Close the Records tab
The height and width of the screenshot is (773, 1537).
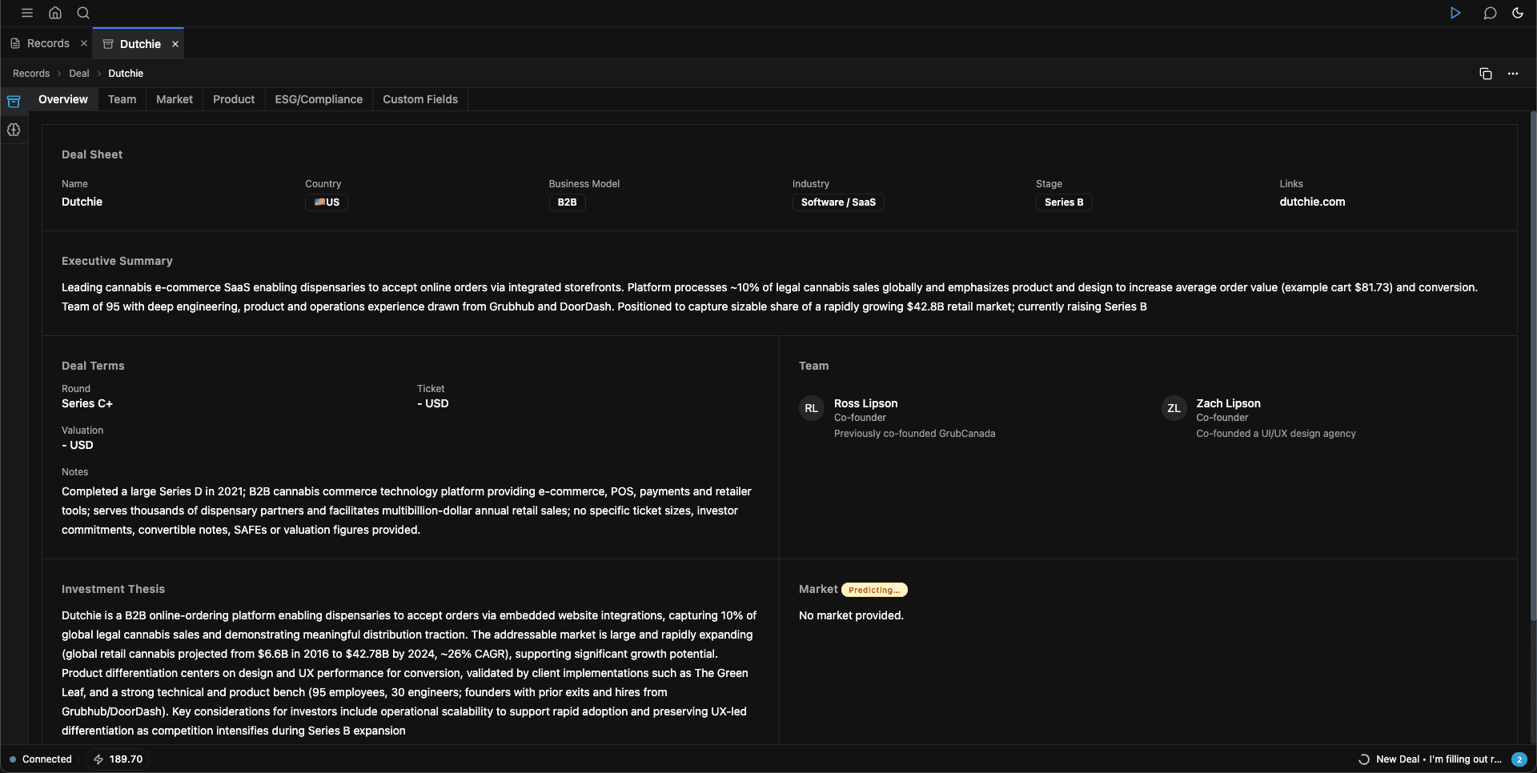(84, 43)
